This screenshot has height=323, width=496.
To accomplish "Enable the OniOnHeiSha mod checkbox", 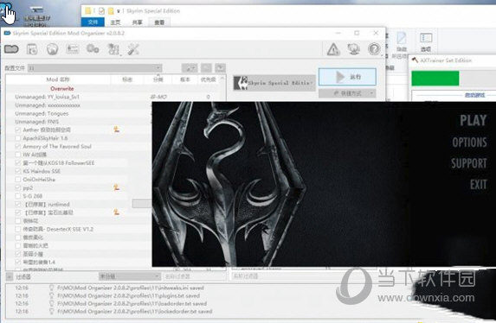I will [17, 180].
